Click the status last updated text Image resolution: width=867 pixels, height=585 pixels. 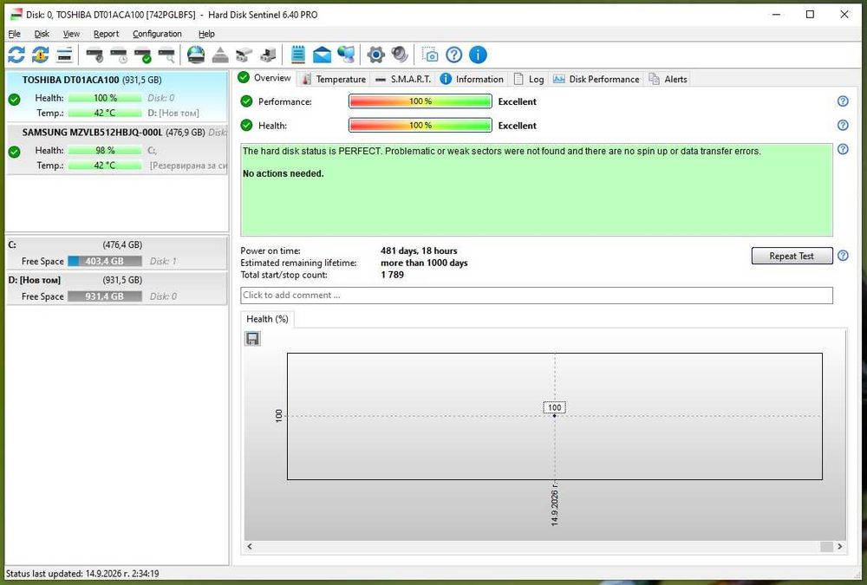(82, 574)
